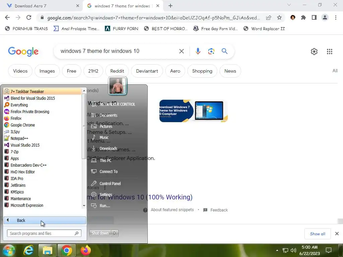Click the Show all downloads button
Image resolution: width=343 pixels, height=257 pixels.
pos(318,234)
